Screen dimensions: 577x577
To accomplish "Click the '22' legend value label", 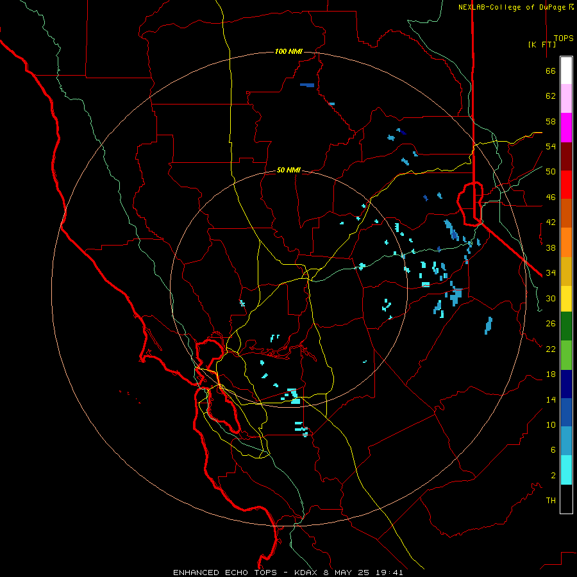I will pos(551,349).
